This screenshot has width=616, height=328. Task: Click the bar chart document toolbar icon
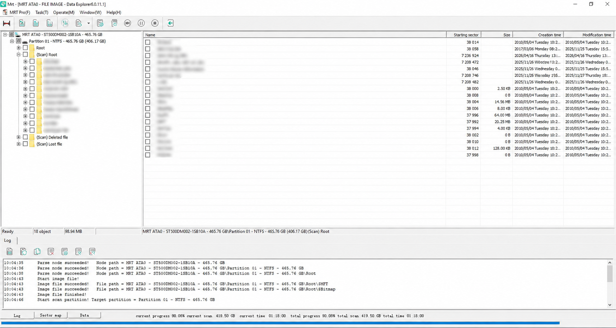pos(50,23)
